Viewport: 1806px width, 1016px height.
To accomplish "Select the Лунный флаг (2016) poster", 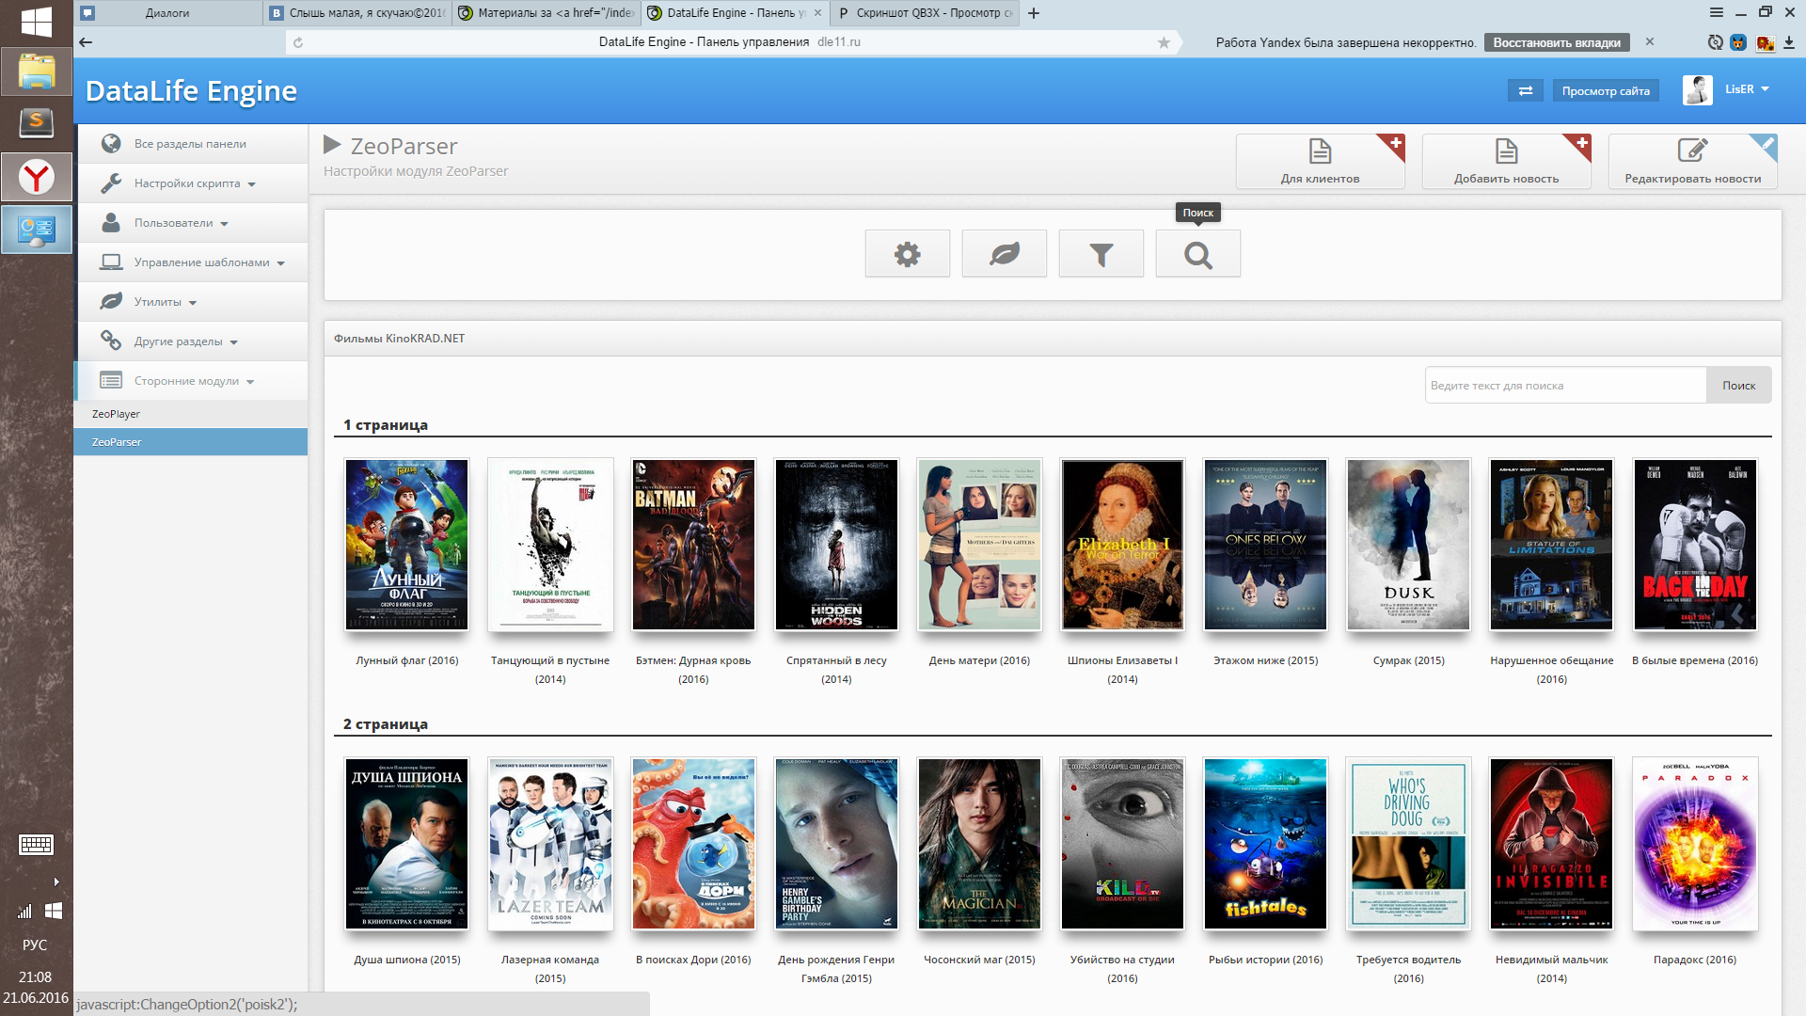I will tap(407, 545).
